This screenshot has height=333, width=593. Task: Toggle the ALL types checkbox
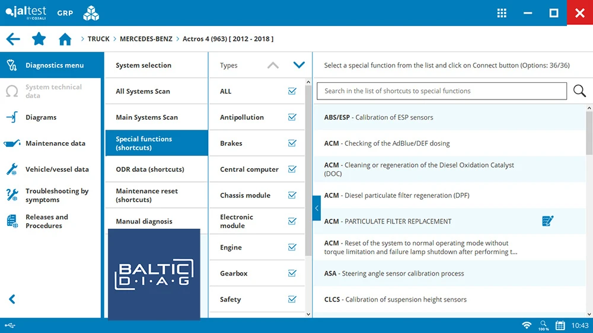[292, 91]
